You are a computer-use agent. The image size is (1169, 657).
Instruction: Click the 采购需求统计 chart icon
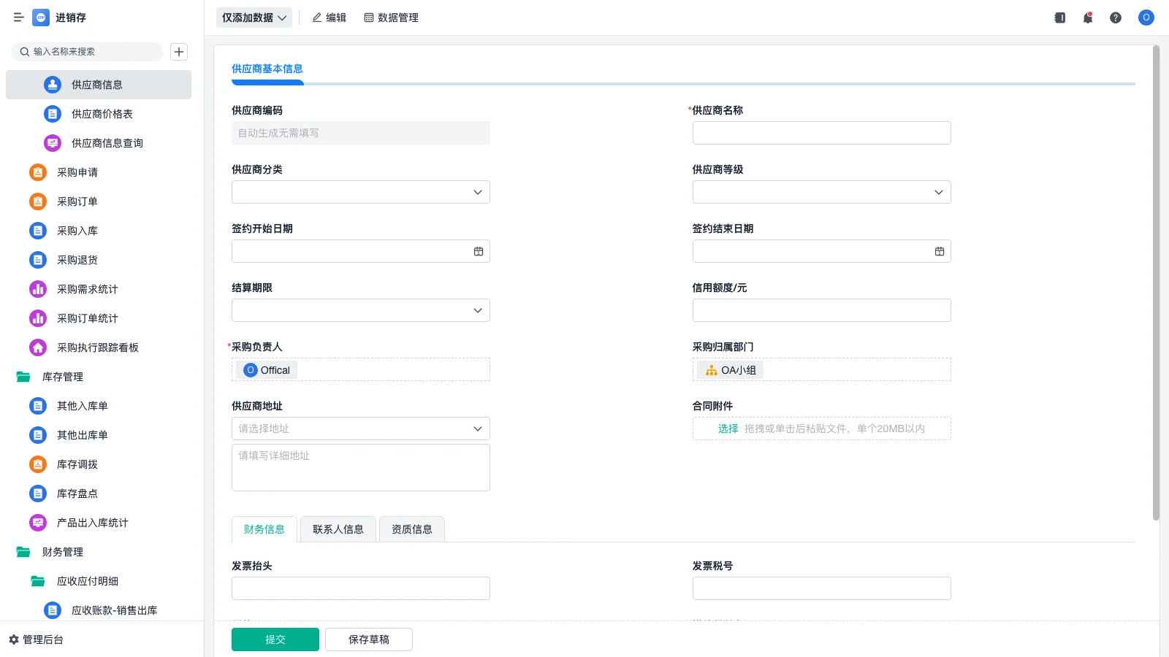(38, 289)
